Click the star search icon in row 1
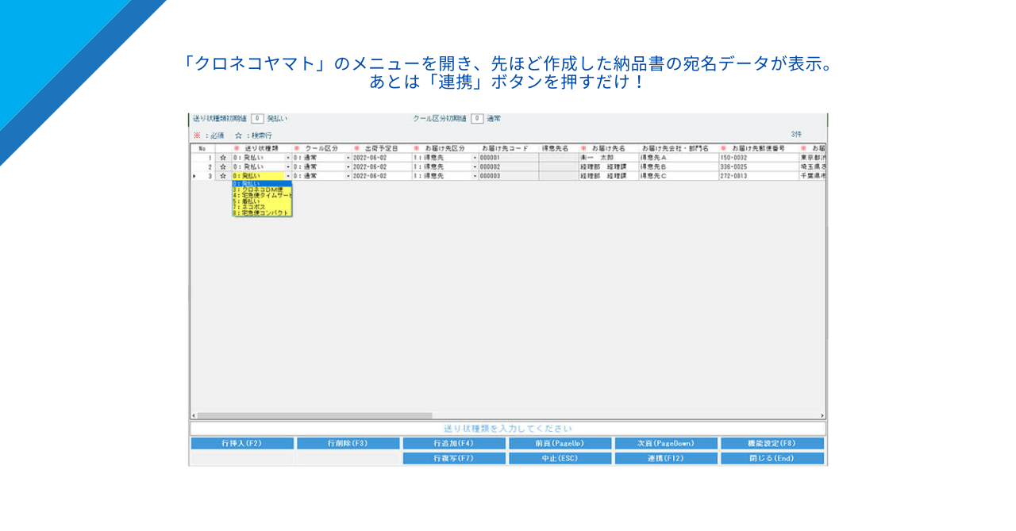Viewport: 1016px width, 531px height. pos(223,158)
